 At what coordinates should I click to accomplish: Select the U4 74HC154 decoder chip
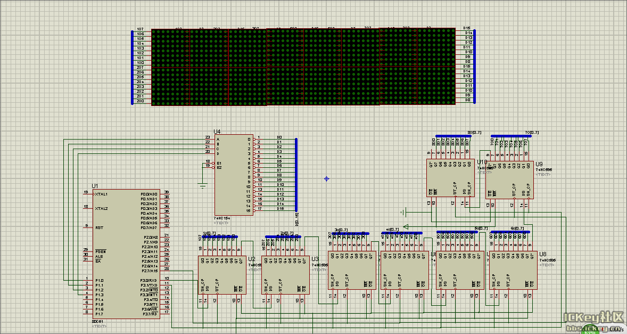click(x=234, y=175)
